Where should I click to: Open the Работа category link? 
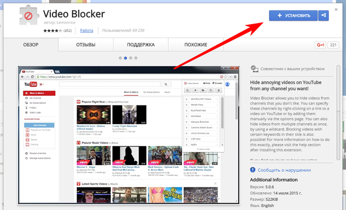tap(86, 31)
